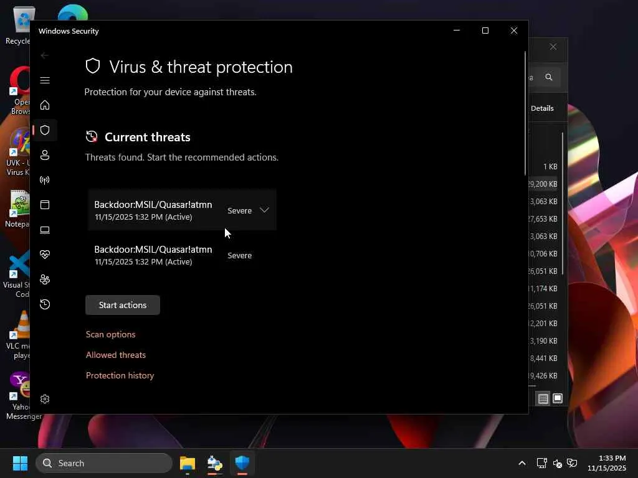This screenshot has height=478, width=638.
Task: Switch Explorer to details list view icon
Action: point(543,398)
